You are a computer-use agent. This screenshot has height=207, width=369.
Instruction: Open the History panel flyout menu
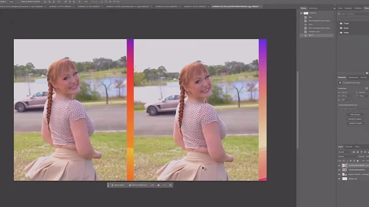335,9
